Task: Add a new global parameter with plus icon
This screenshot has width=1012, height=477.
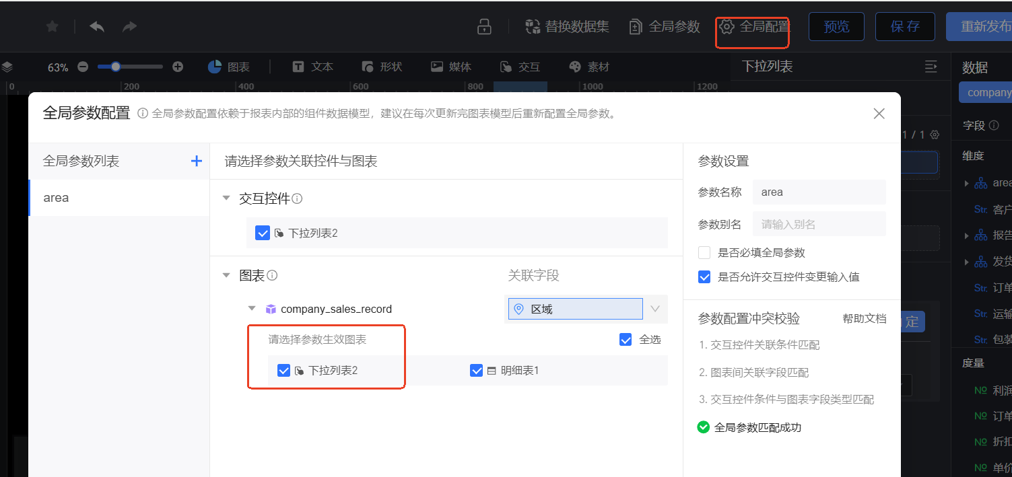Action: [x=197, y=161]
